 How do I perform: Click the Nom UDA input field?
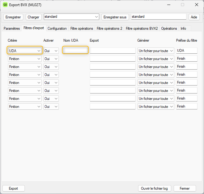tap(75, 51)
